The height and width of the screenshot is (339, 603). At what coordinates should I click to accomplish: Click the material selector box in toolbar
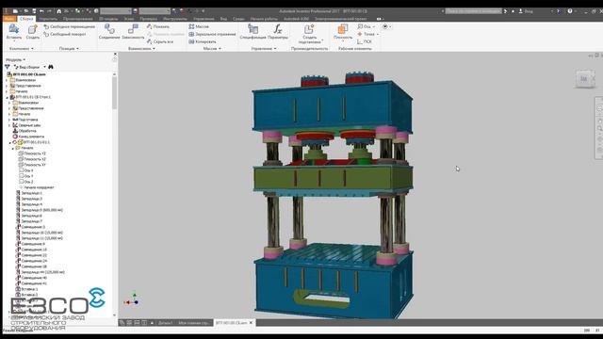click(x=115, y=11)
